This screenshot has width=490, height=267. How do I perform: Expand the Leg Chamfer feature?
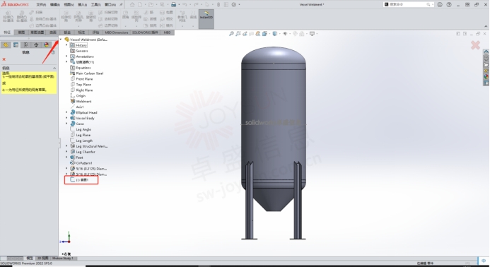coord(66,152)
